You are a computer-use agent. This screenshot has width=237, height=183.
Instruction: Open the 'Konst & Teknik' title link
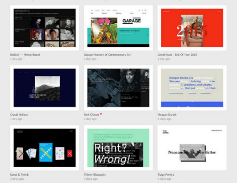[19, 175]
